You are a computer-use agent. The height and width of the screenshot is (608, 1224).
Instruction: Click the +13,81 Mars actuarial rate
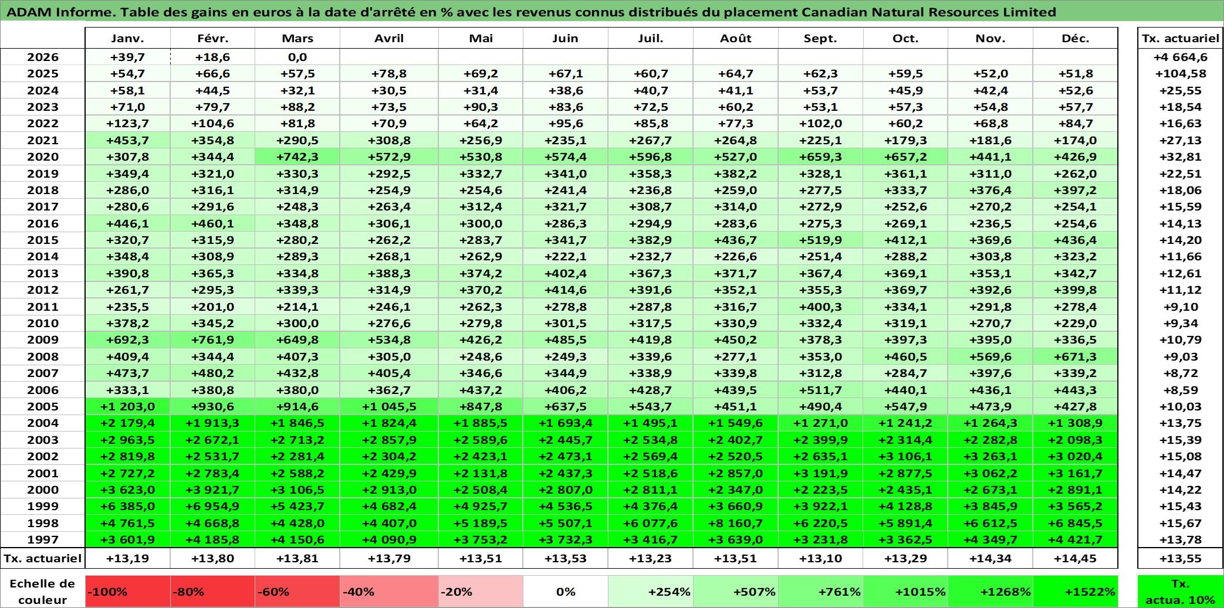pos(297,558)
